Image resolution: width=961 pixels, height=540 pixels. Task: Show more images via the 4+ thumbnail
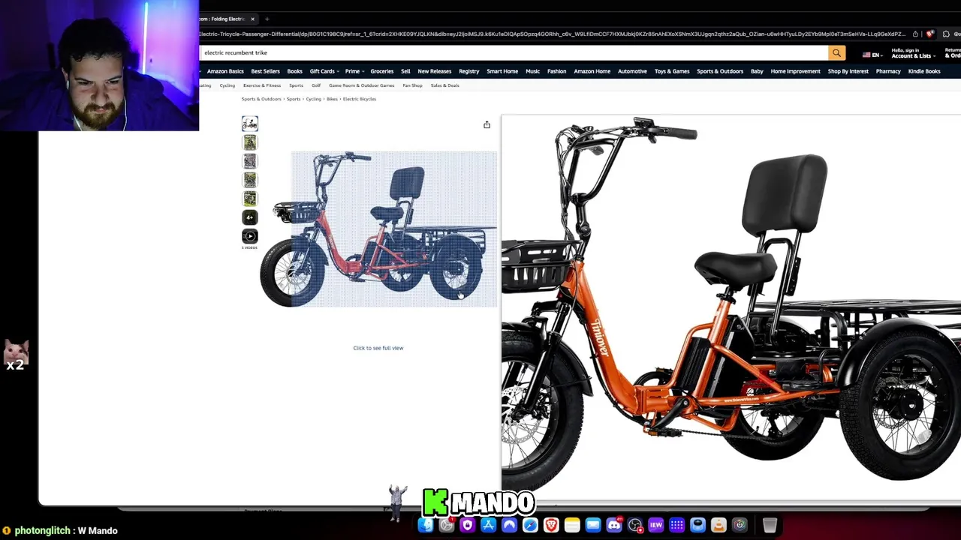pyautogui.click(x=250, y=217)
